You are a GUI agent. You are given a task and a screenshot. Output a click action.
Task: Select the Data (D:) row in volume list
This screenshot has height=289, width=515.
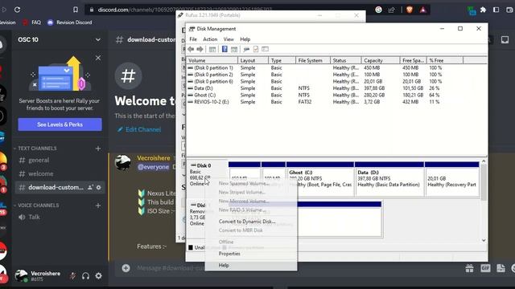[x=336, y=88]
